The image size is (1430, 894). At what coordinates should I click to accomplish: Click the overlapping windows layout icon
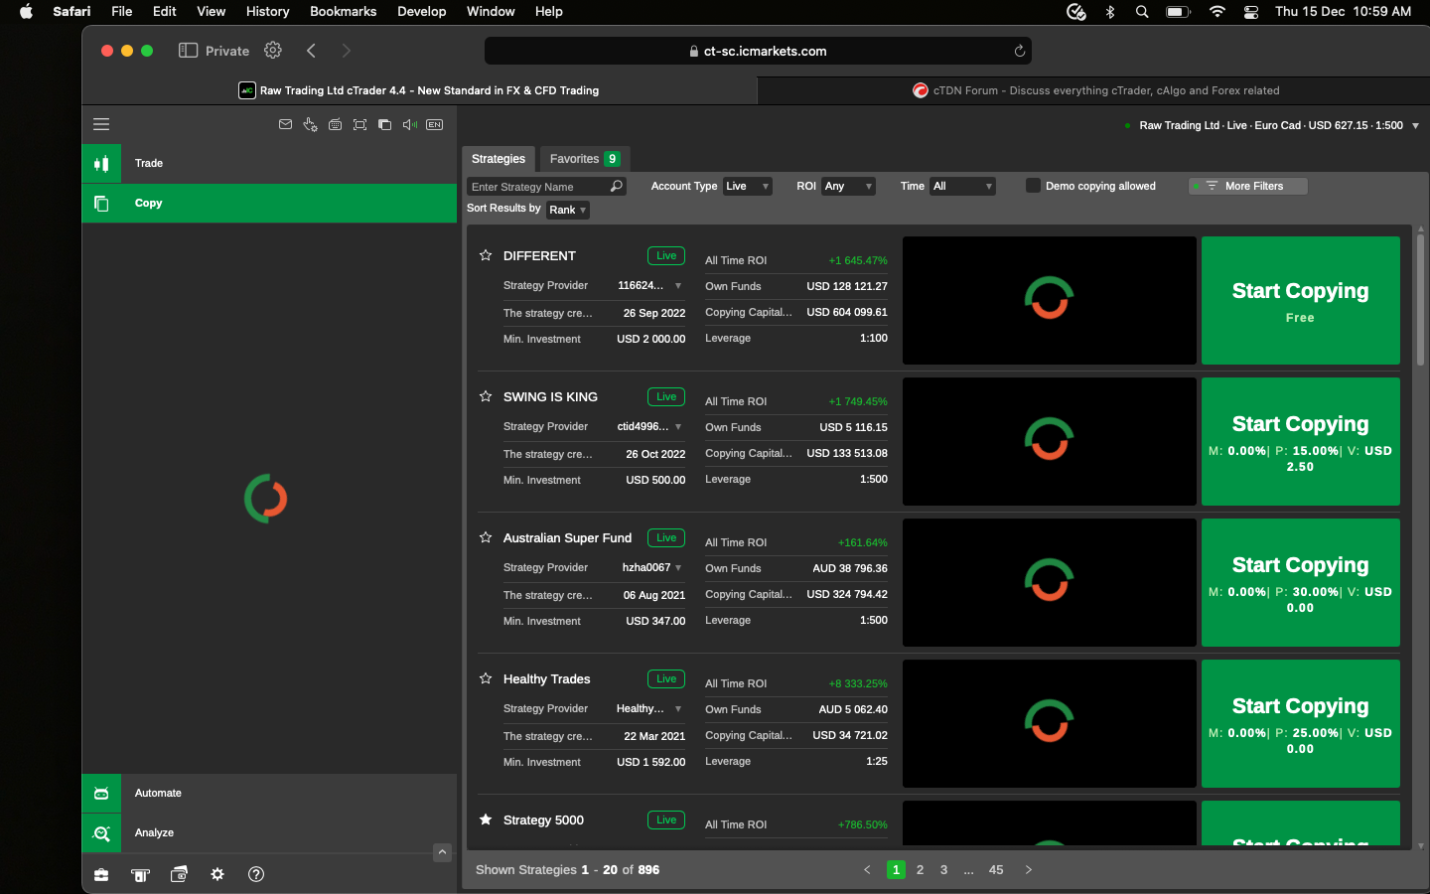(x=384, y=124)
